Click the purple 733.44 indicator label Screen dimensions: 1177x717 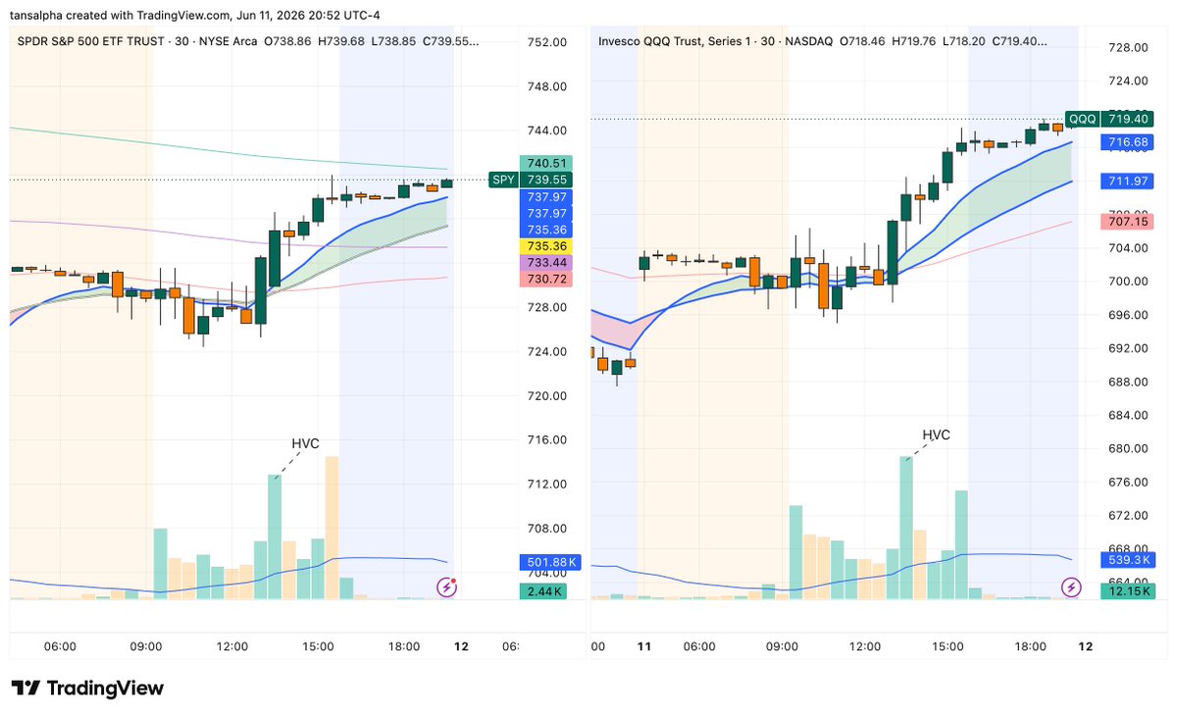[x=546, y=263]
